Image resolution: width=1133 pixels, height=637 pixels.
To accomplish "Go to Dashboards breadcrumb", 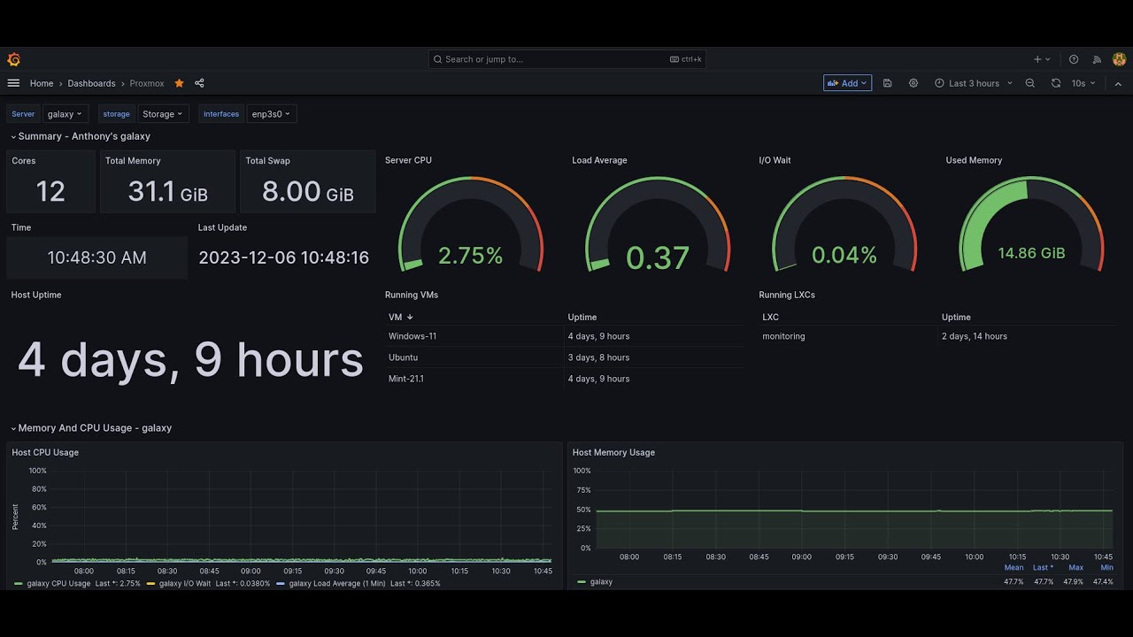I will click(91, 83).
